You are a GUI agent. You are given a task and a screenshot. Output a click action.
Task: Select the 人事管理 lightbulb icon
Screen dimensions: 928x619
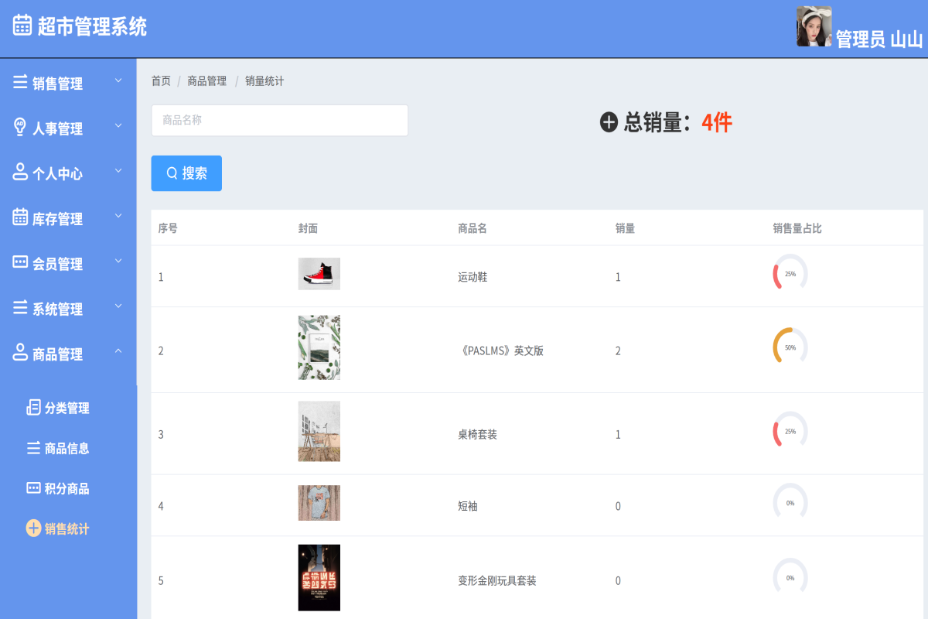tap(22, 128)
